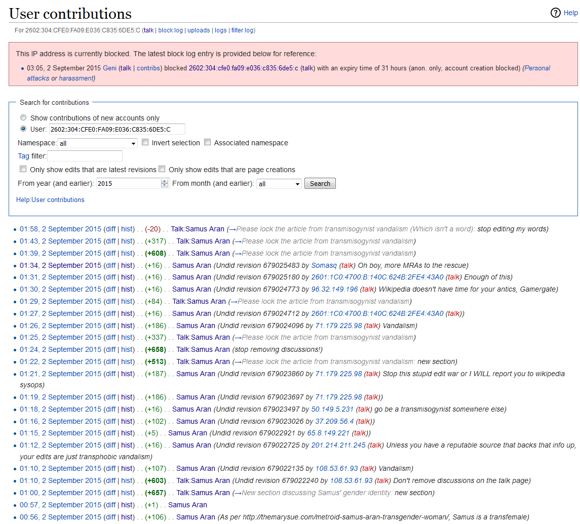
Task: Click the Search button
Action: coord(320,183)
